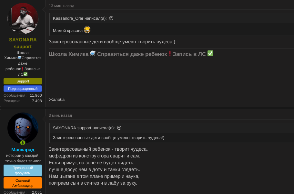
Task: Click the green online status icon on Маскарад's avatar
Action: (x=23, y=143)
